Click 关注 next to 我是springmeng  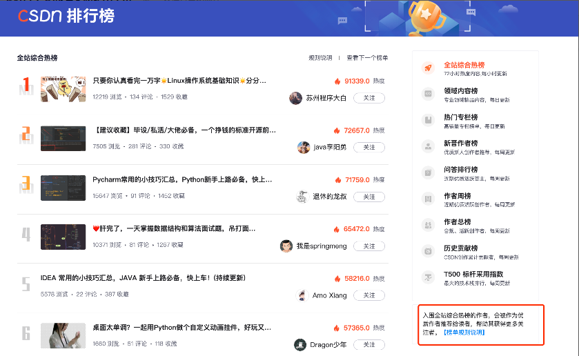(x=369, y=246)
